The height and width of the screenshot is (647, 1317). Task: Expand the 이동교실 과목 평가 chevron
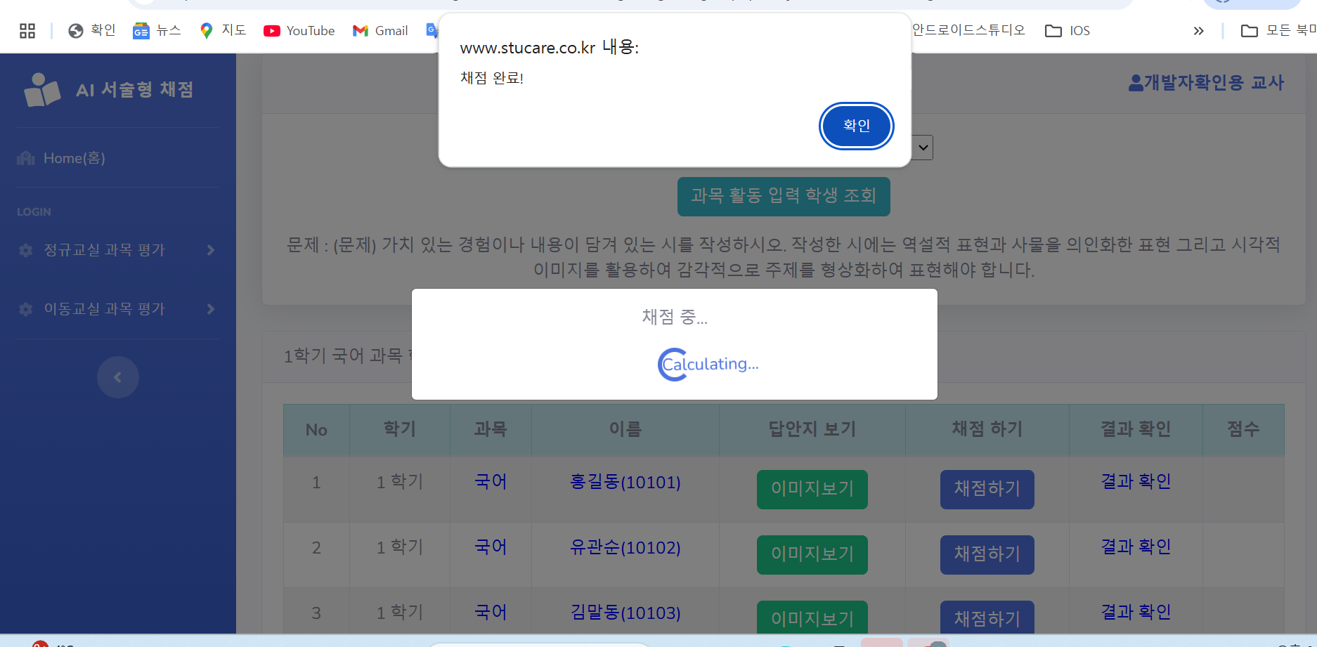click(x=211, y=309)
